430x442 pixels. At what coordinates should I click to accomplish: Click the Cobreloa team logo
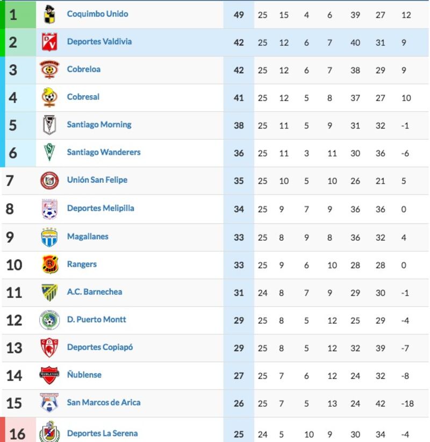(x=49, y=69)
